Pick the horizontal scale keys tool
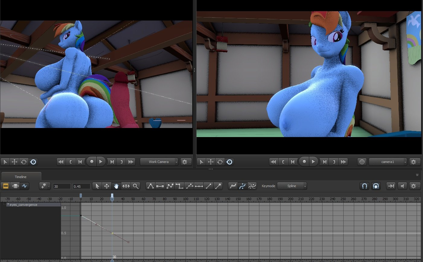This screenshot has height=262, width=423. 126,186
